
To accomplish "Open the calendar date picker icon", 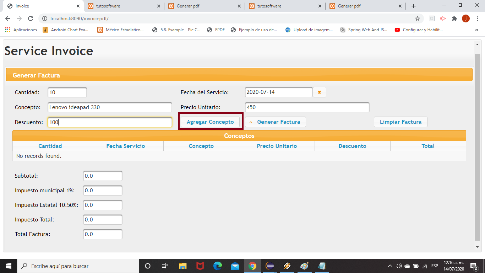I will 319,92.
